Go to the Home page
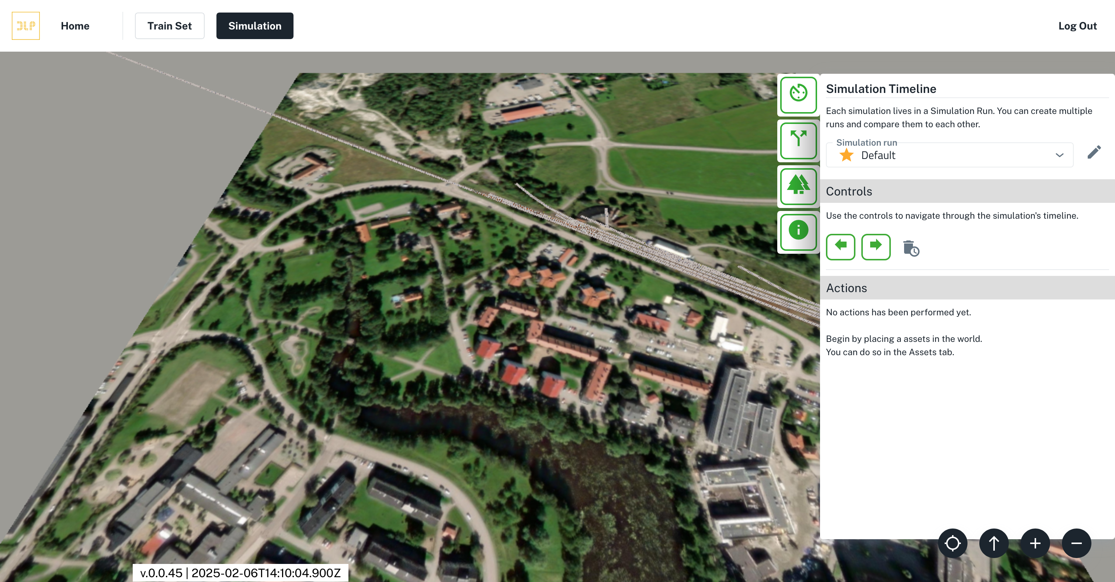1115x582 pixels. pos(75,26)
